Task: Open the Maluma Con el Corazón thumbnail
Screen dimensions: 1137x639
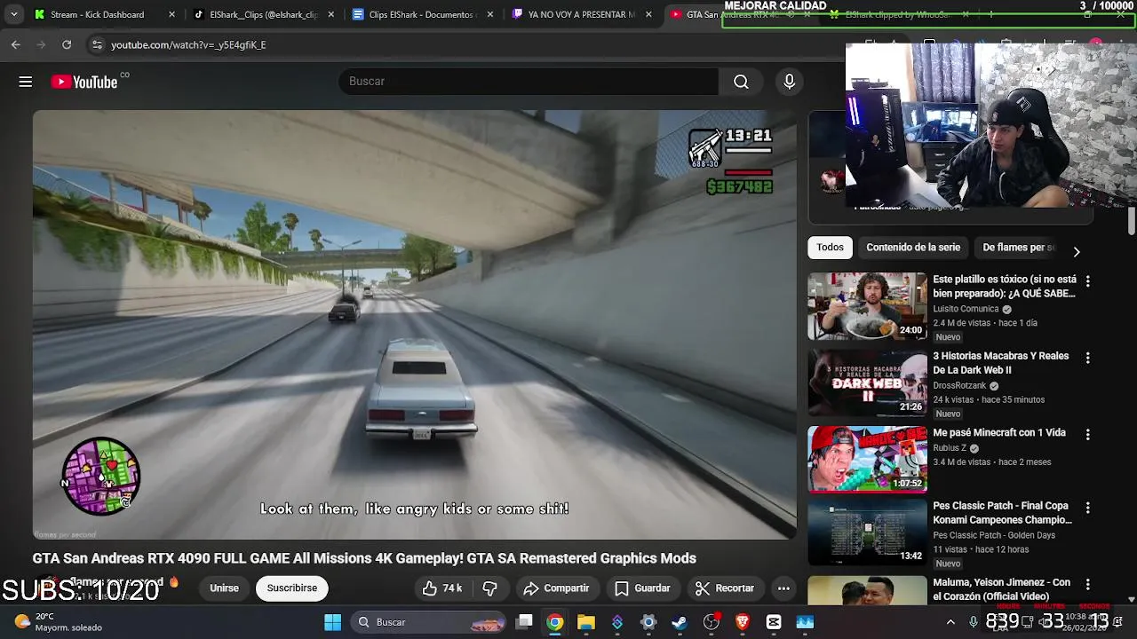Action: pos(867,590)
